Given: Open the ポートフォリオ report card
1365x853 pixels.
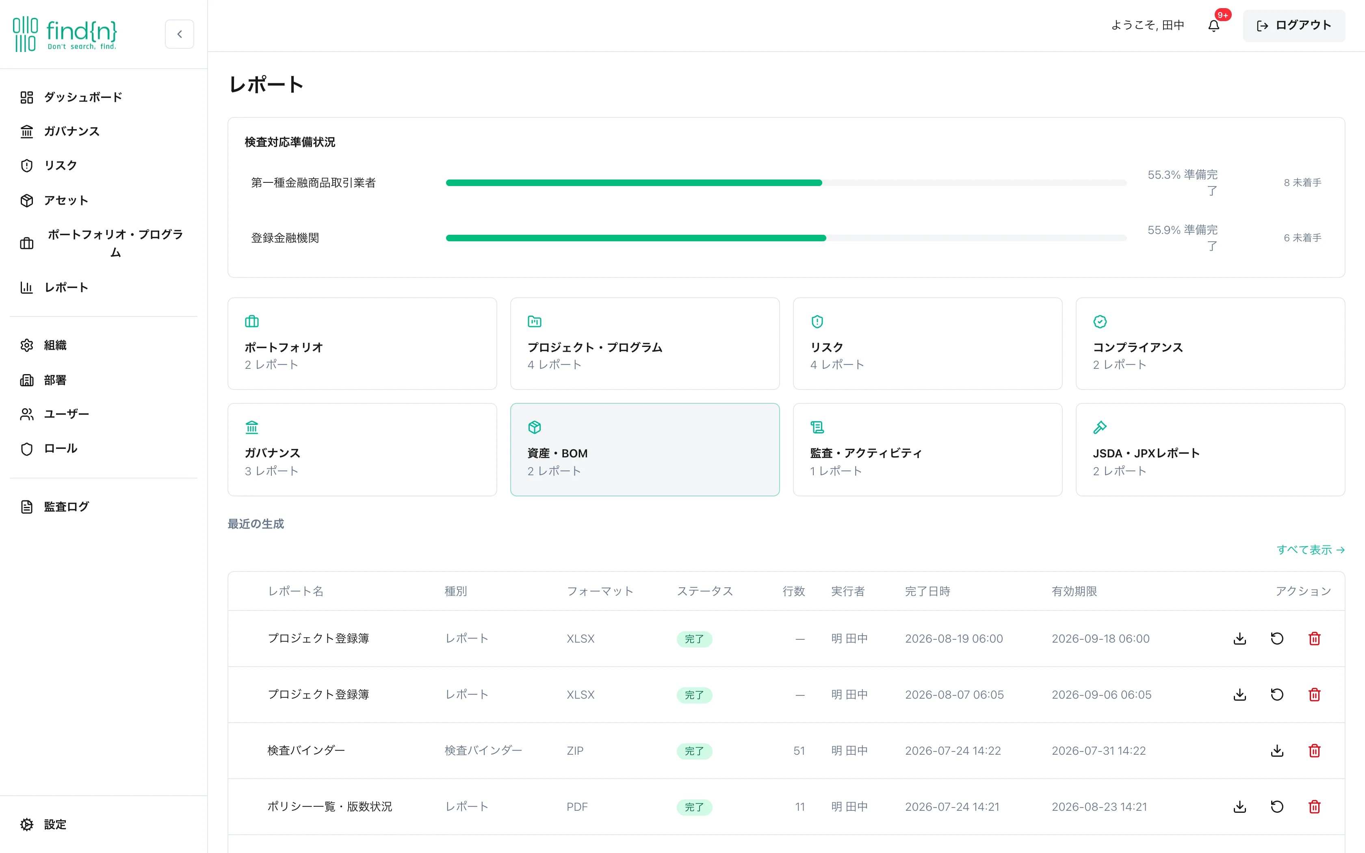Looking at the screenshot, I should pos(362,344).
